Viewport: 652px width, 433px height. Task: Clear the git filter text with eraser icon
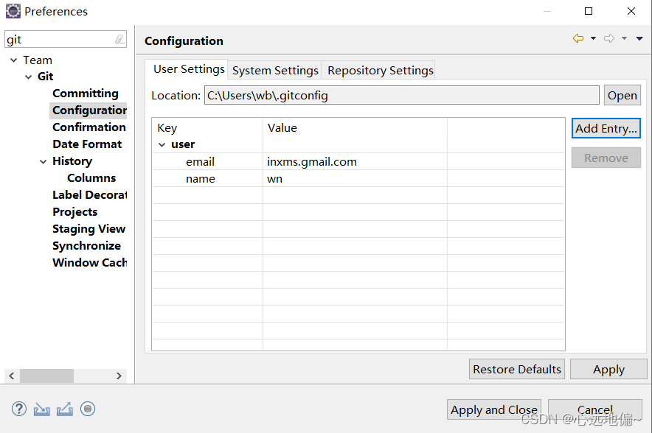pos(119,40)
